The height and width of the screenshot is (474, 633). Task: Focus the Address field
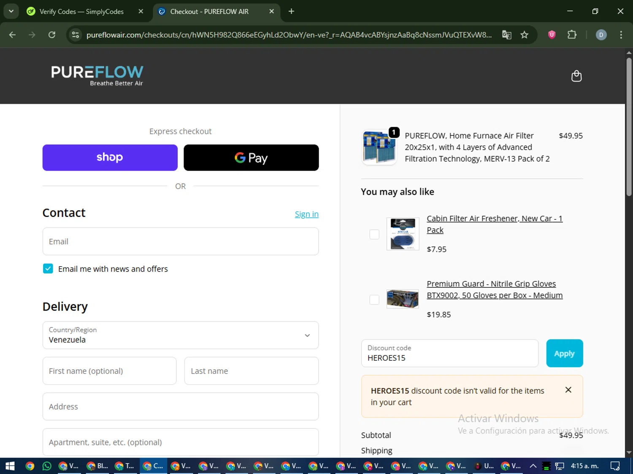[x=181, y=407]
